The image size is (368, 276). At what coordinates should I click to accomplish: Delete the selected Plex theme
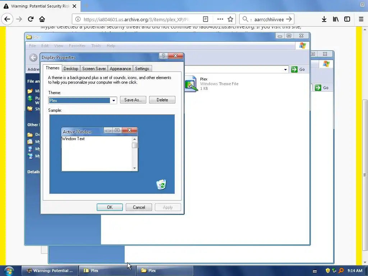coord(162,100)
